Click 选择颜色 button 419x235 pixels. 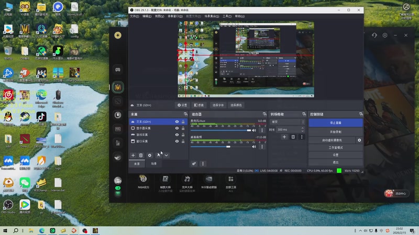236,105
